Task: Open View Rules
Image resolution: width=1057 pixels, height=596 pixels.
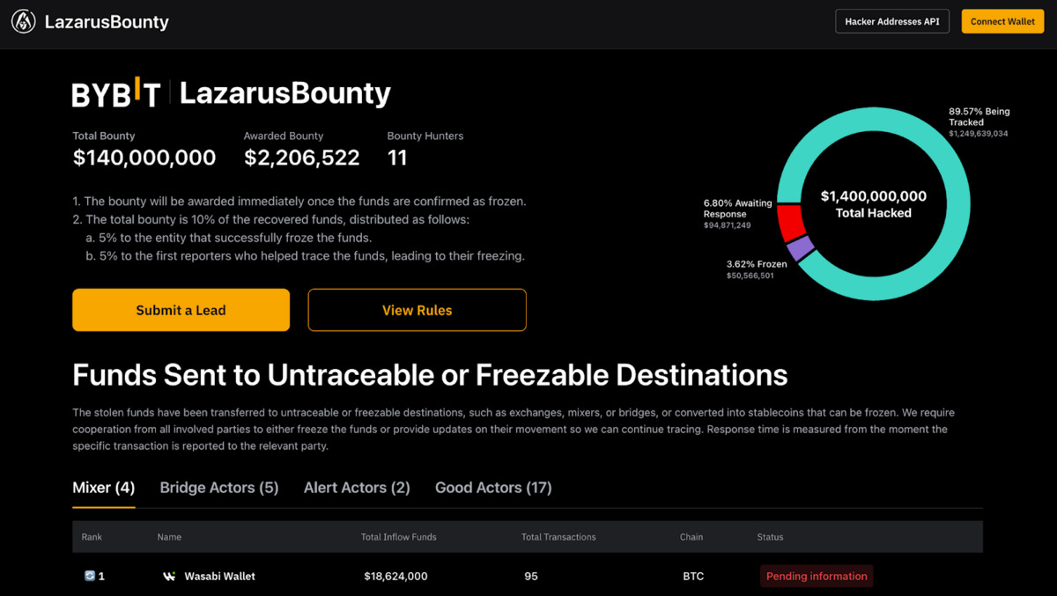Action: click(417, 310)
